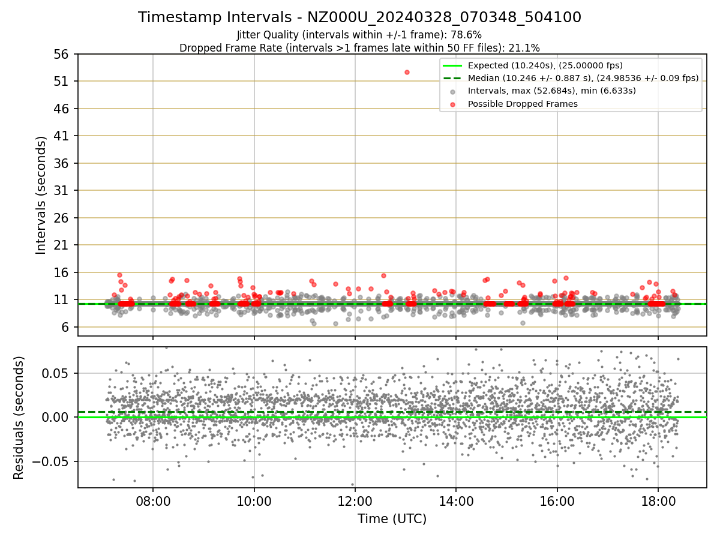Screen dimensions: 720x540
Task: Click the solid green line sample in the legend
Action: click(452, 65)
